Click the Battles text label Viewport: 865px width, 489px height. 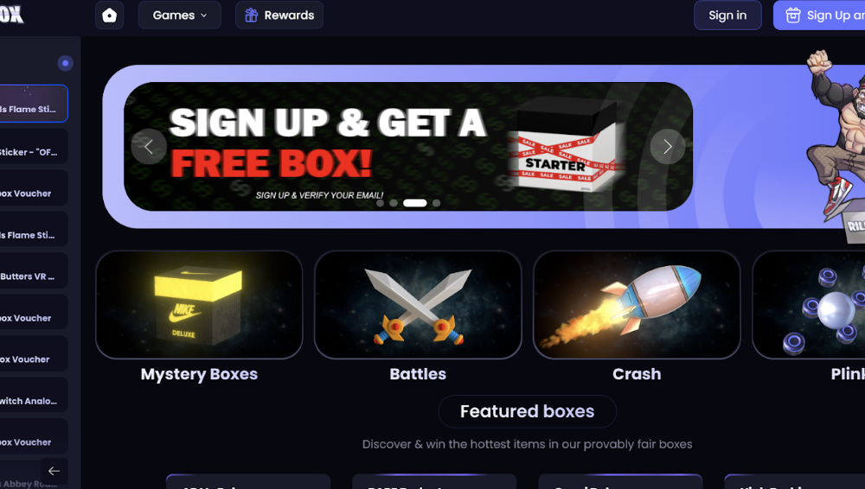[418, 374]
